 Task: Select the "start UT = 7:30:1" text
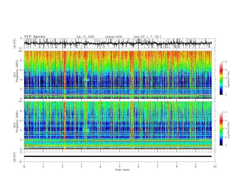[x=148, y=37]
